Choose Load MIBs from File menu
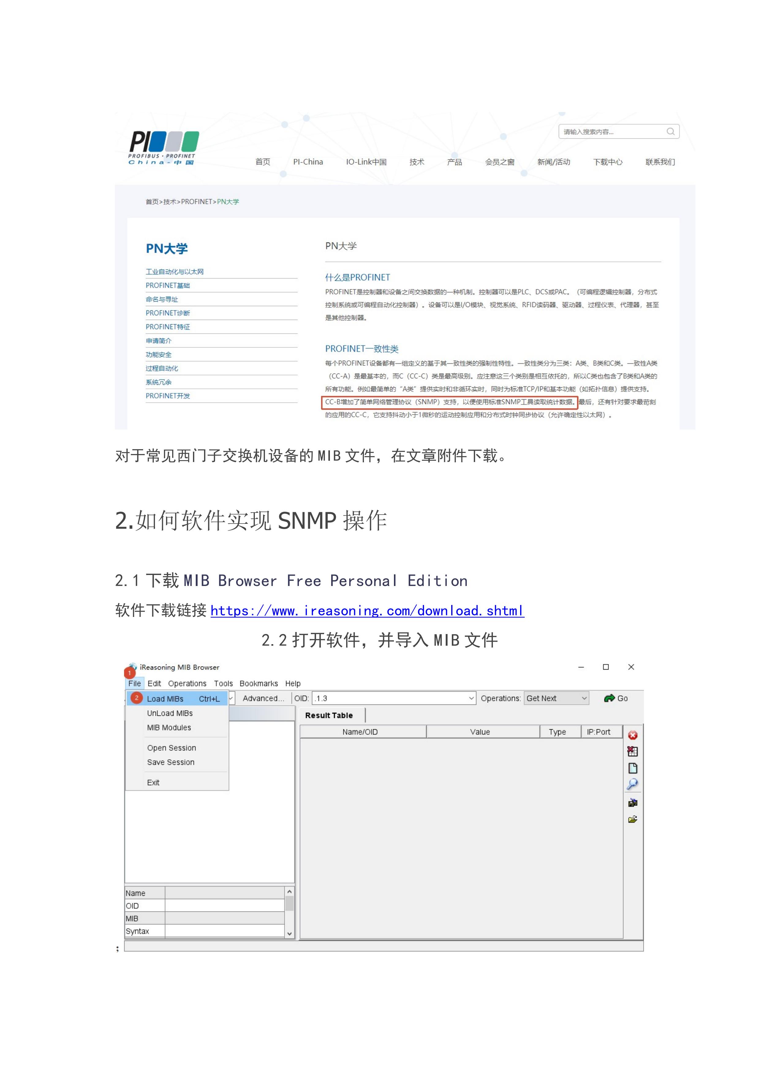This screenshot has height=1074, width=760. click(177, 698)
